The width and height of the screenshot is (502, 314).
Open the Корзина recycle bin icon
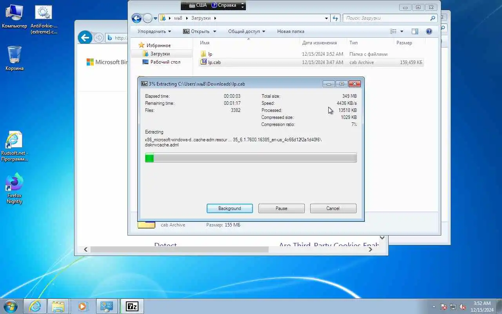tap(15, 58)
